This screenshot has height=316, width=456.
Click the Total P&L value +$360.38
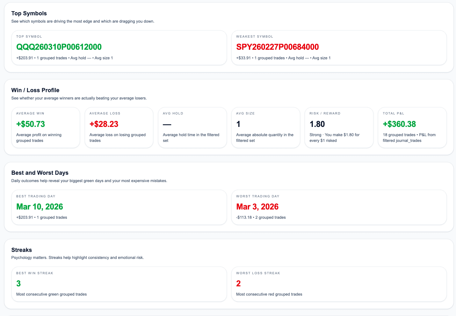click(400, 124)
